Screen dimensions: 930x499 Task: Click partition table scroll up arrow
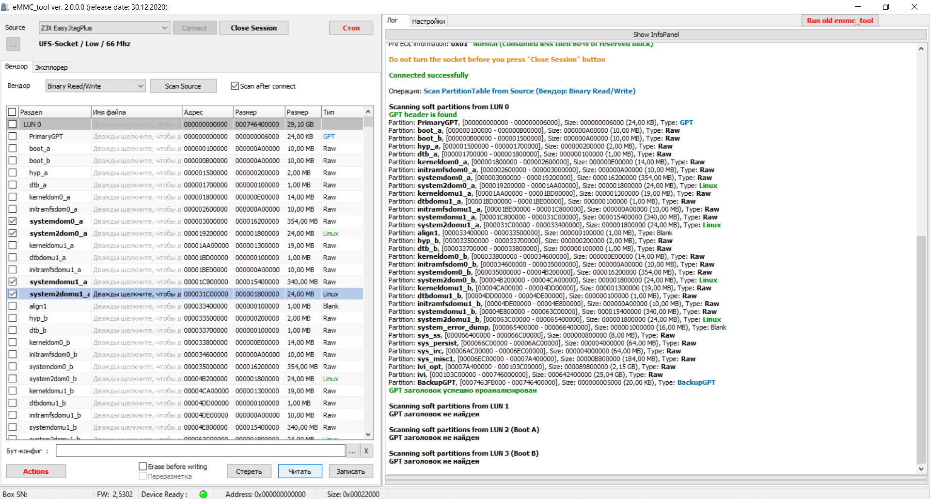click(368, 111)
